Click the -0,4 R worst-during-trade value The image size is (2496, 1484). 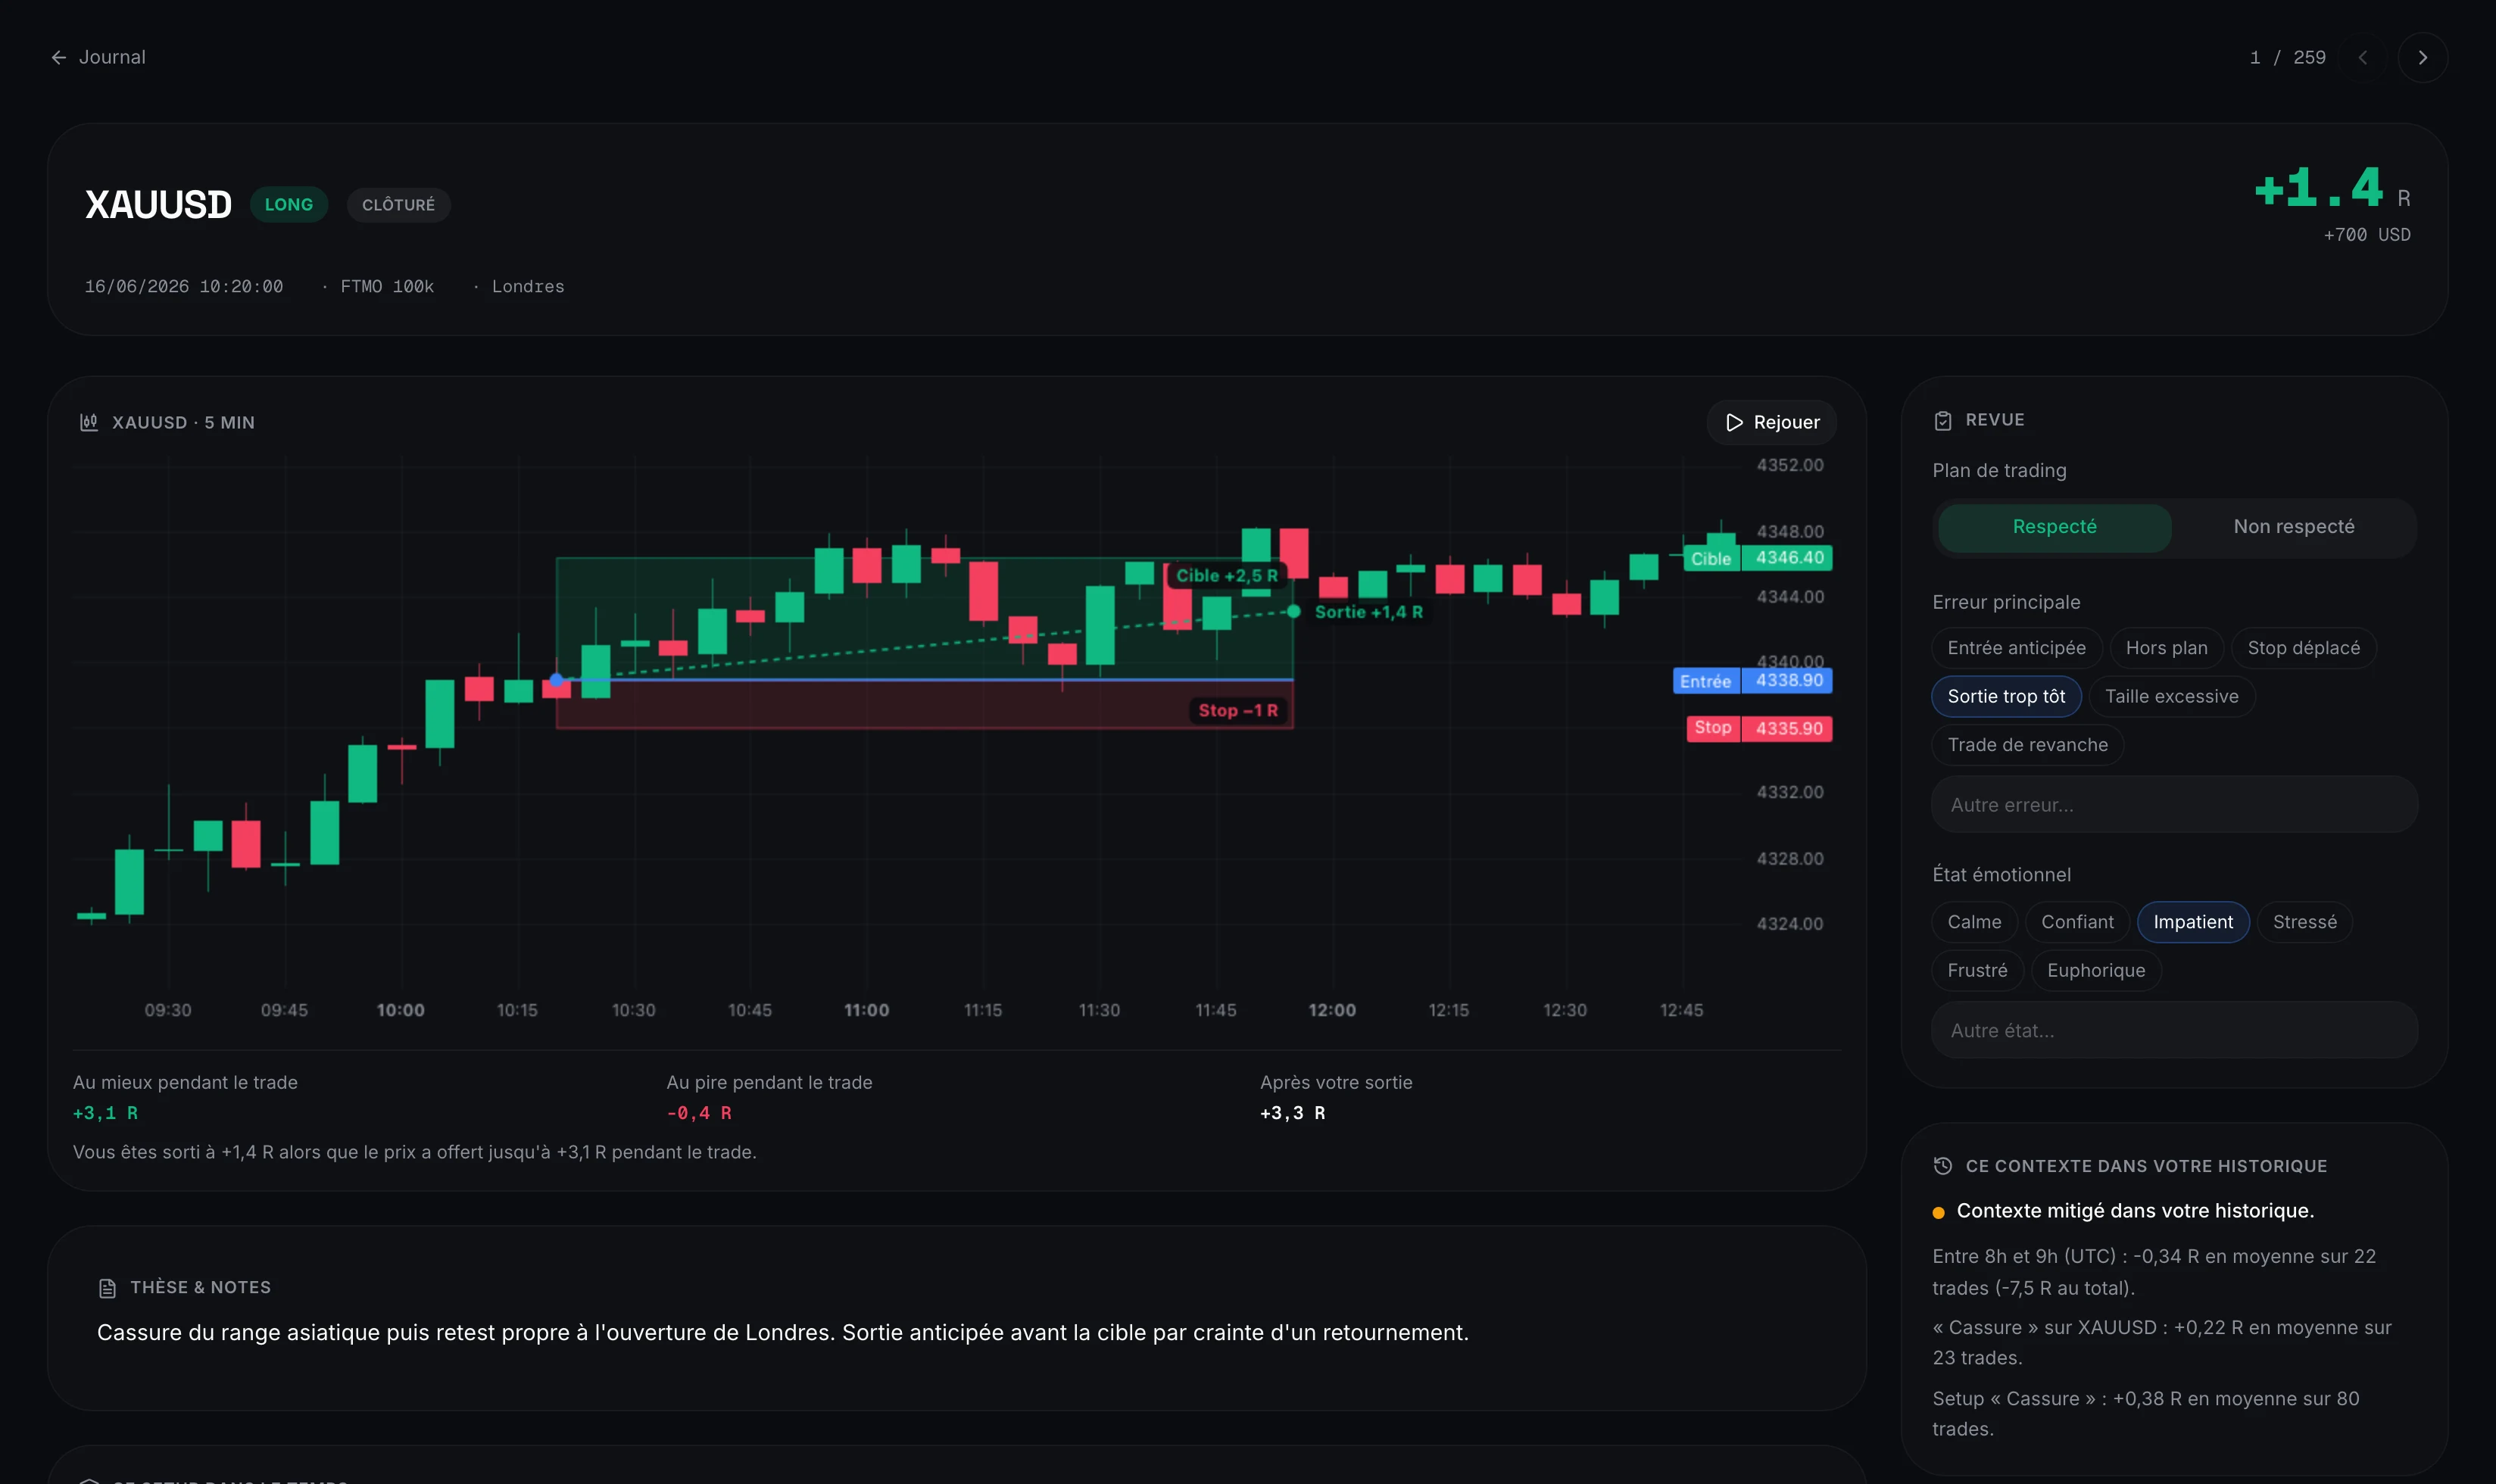point(699,1113)
